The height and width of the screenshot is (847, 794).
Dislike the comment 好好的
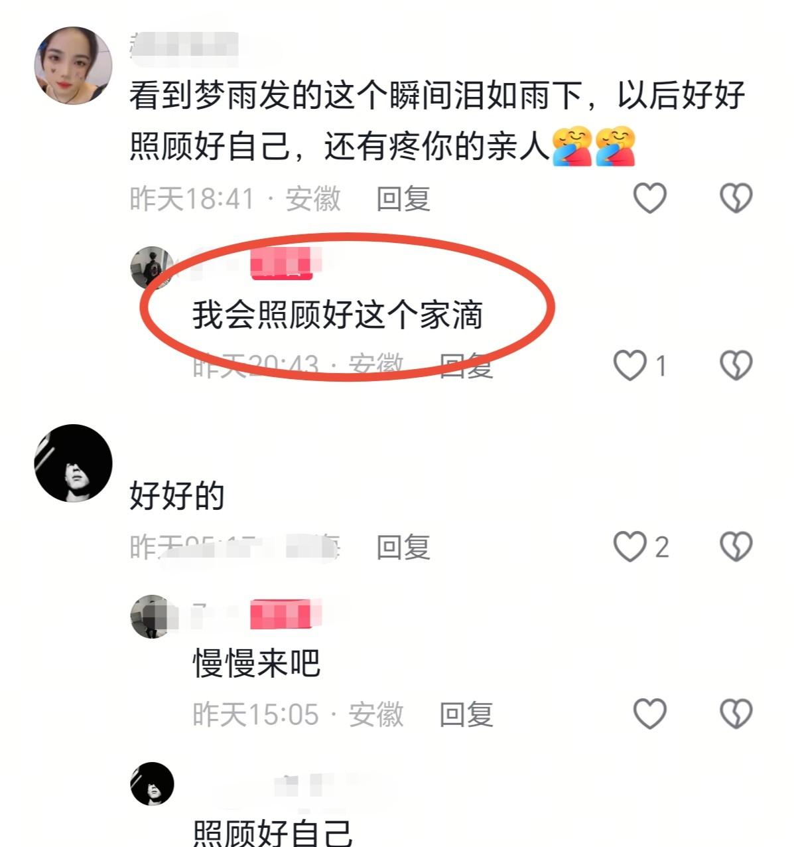click(x=736, y=547)
